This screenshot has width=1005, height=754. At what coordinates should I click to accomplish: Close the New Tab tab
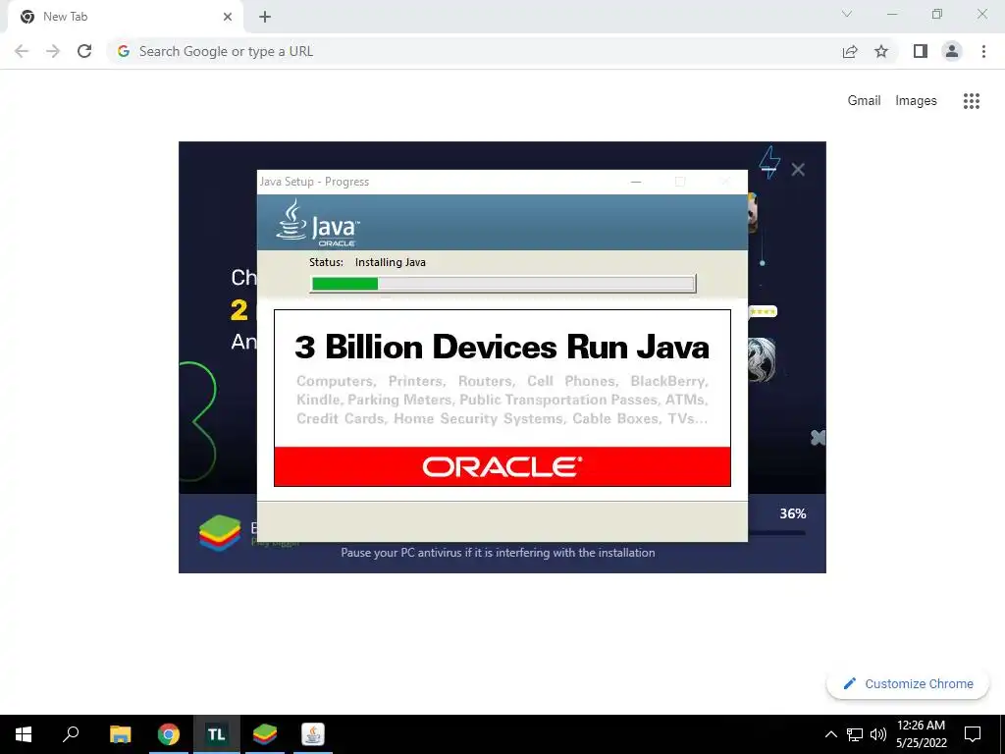(228, 17)
